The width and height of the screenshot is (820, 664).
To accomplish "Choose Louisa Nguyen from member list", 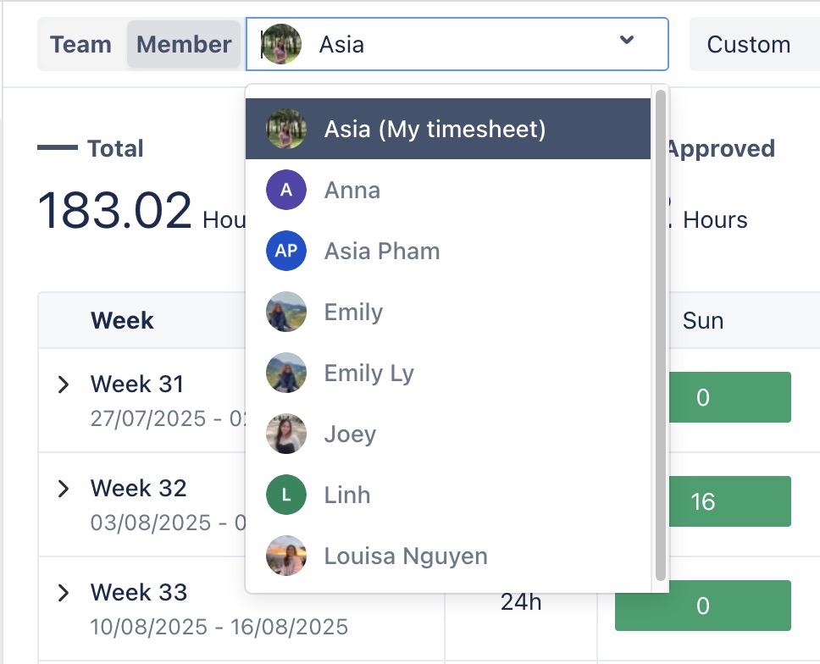I will [x=406, y=556].
